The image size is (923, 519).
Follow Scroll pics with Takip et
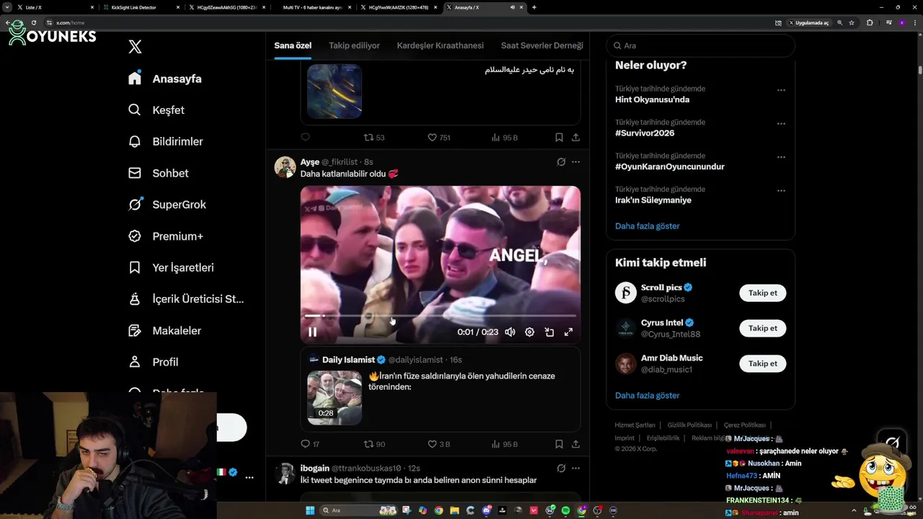point(762,293)
